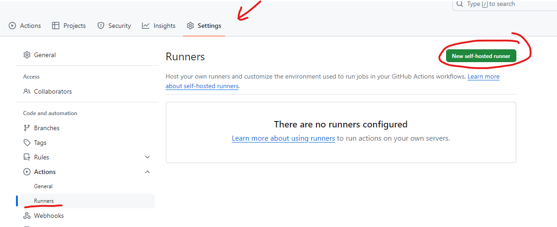Select Runners under Actions section
This screenshot has width=557, height=227.
[87, 201]
